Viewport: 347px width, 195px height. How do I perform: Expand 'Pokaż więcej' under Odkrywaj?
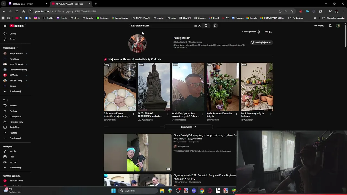[x=15, y=168]
